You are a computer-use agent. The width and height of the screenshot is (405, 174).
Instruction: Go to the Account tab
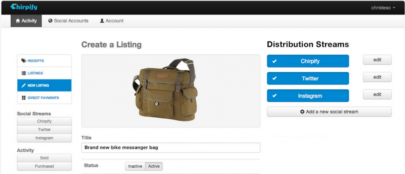click(112, 21)
